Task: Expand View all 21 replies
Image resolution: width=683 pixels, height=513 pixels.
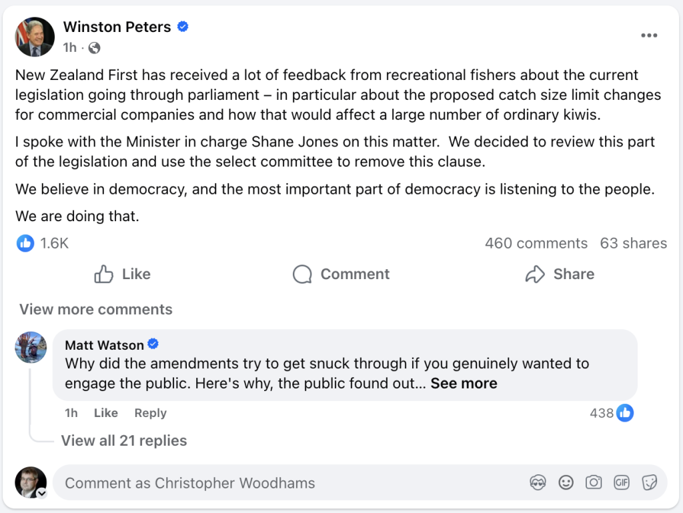Action: point(124,440)
